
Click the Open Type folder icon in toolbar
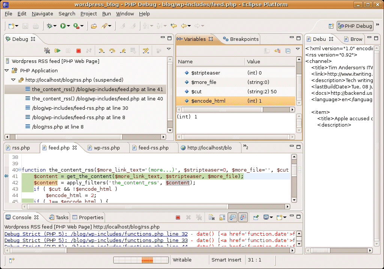93,26
